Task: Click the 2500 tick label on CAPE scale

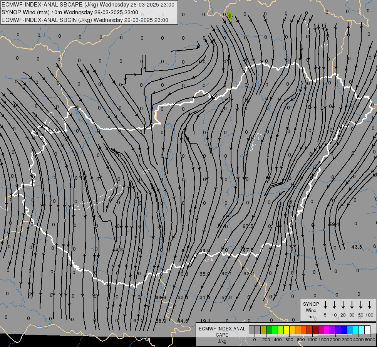Action: pyautogui.click(x=347, y=340)
